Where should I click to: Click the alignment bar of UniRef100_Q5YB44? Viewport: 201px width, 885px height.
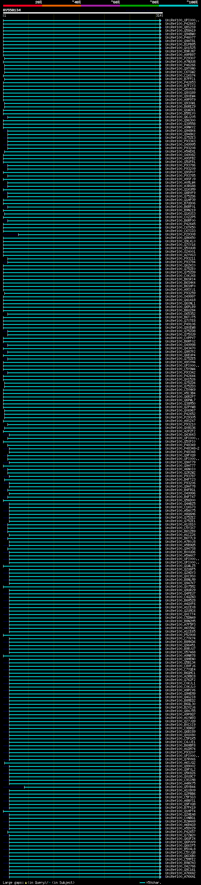[x=92, y=787]
